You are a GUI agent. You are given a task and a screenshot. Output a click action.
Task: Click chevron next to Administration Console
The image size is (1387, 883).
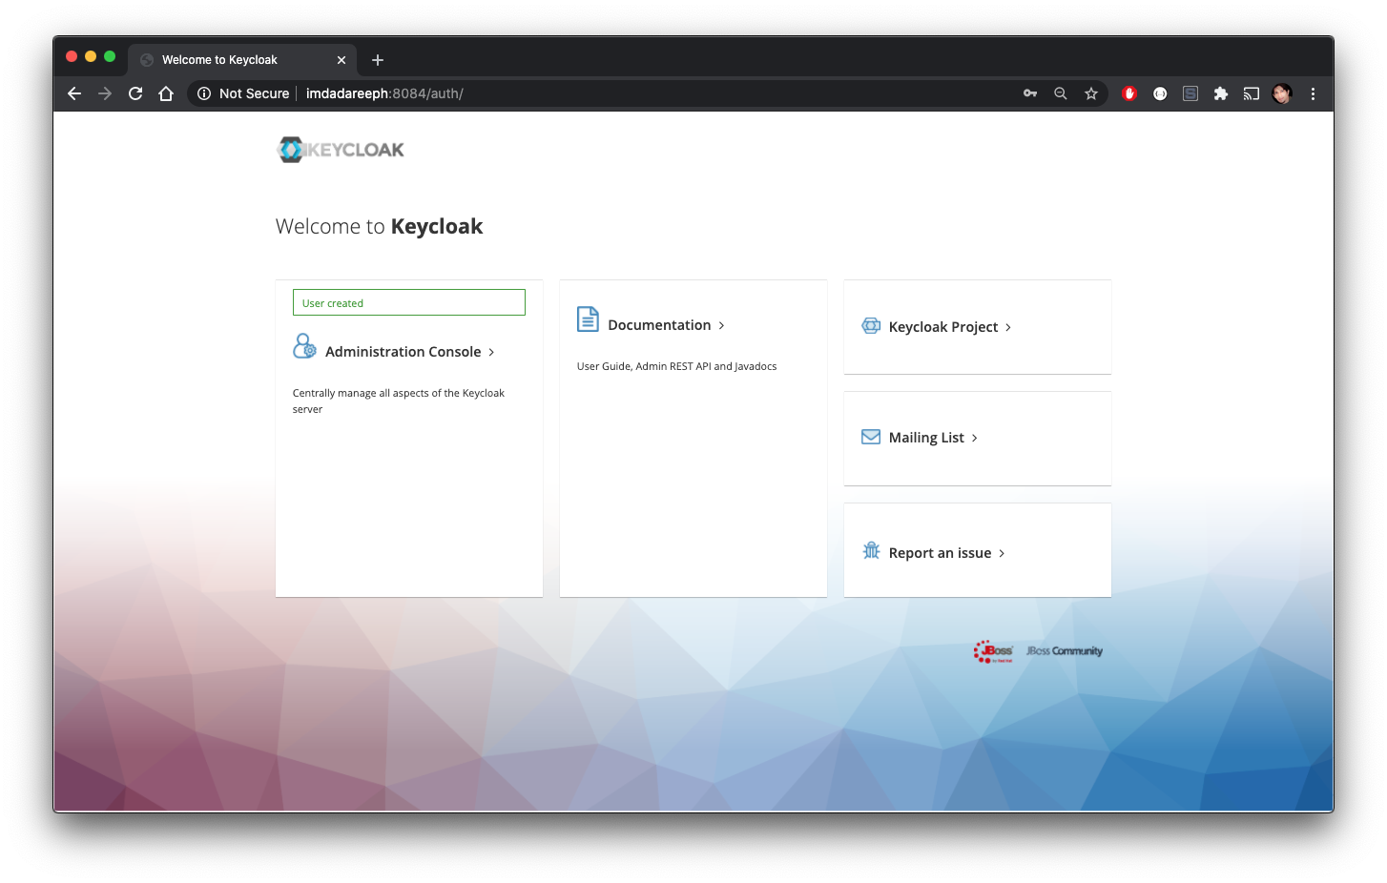click(x=491, y=352)
